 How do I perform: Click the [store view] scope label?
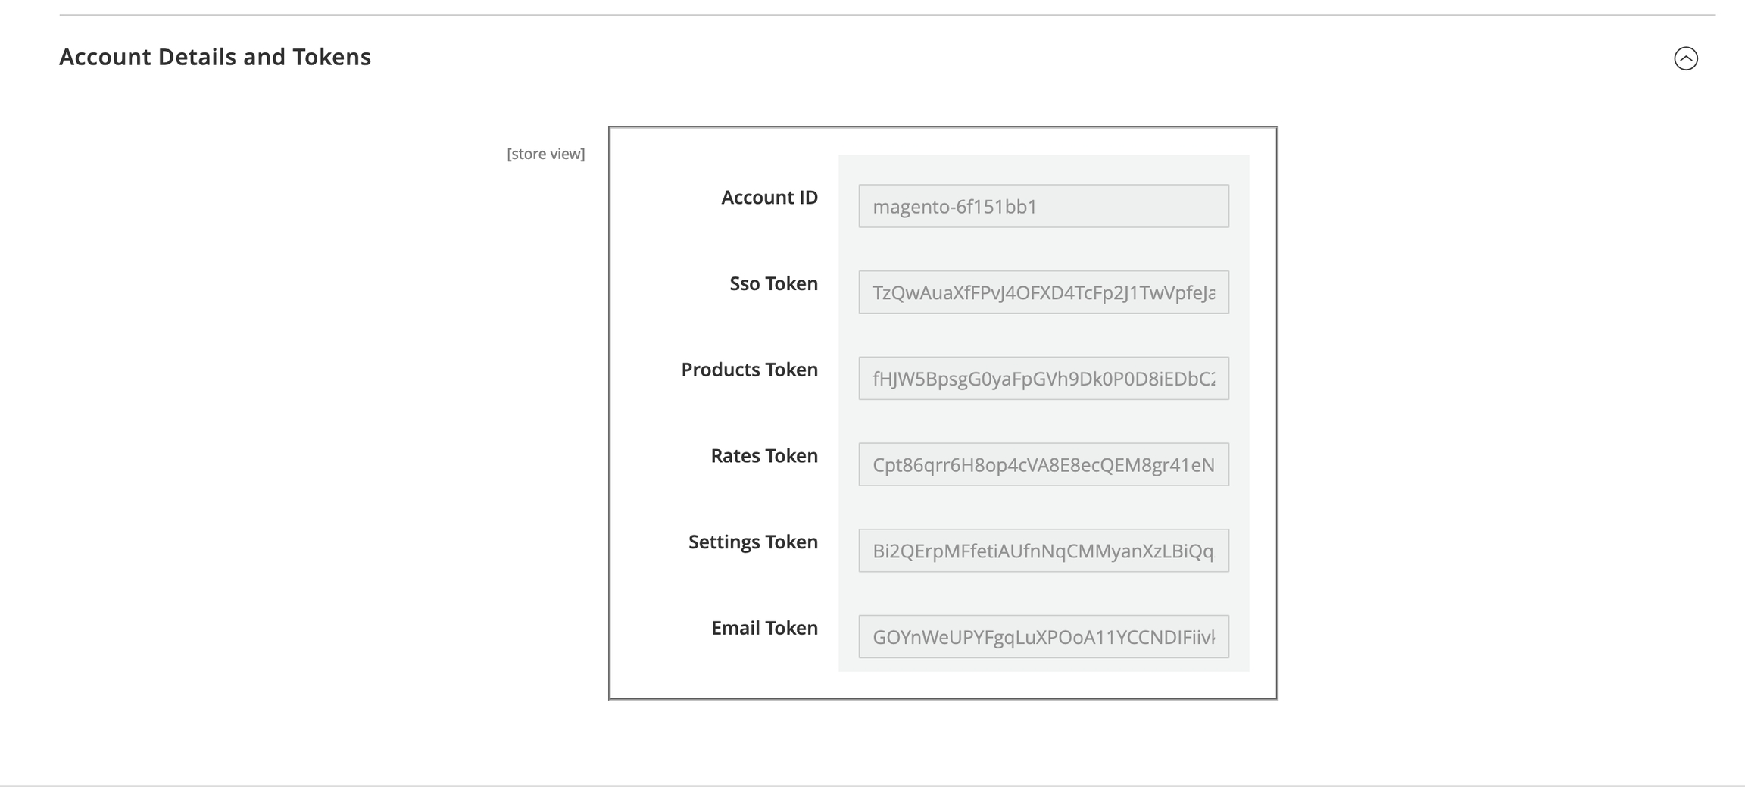coord(545,154)
